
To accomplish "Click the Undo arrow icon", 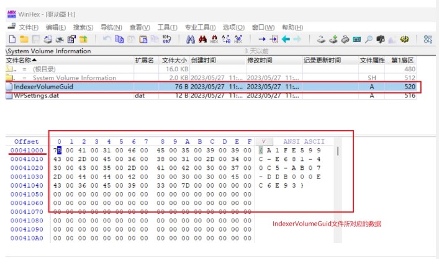I will point(107,39).
